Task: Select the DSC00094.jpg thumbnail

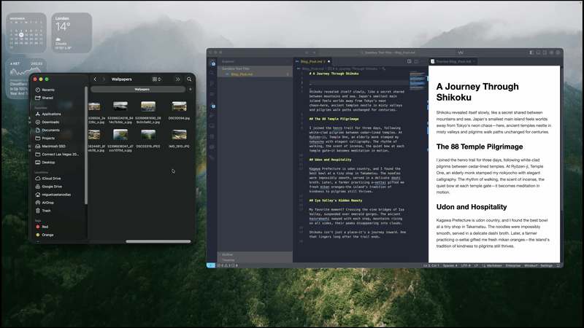Action: [x=179, y=106]
